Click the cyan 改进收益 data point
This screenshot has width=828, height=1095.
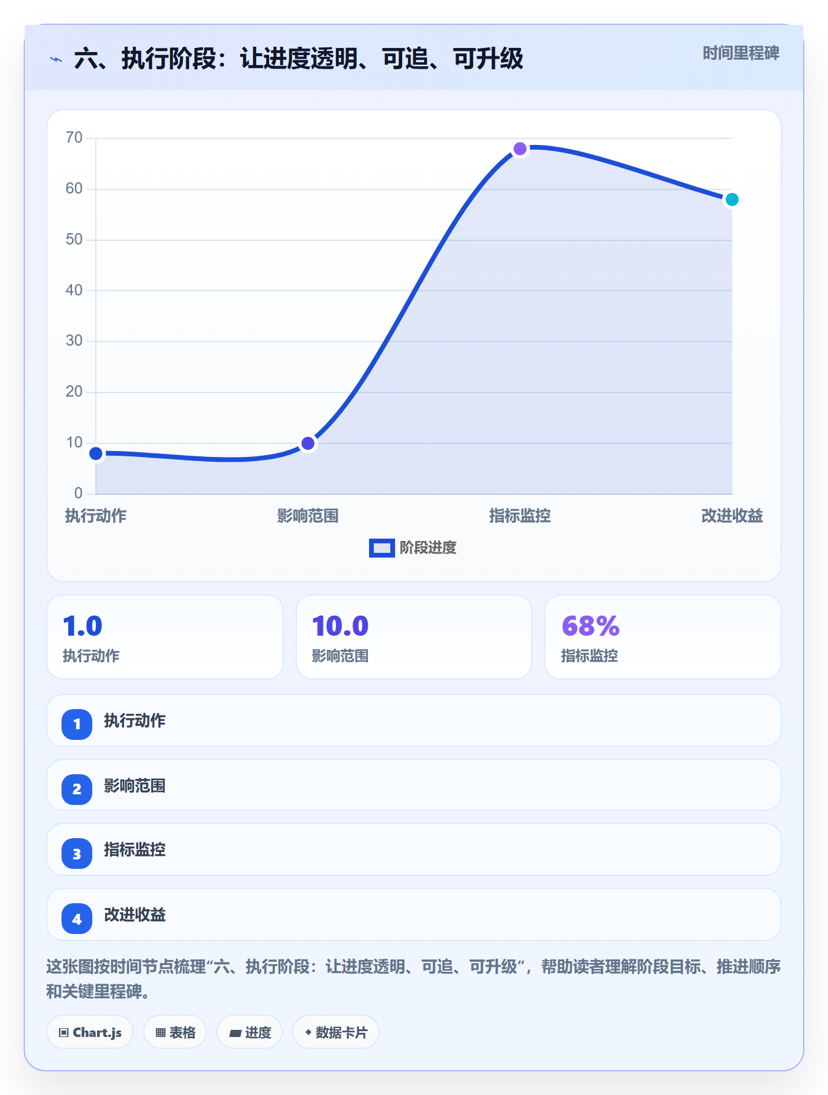pyautogui.click(x=732, y=199)
